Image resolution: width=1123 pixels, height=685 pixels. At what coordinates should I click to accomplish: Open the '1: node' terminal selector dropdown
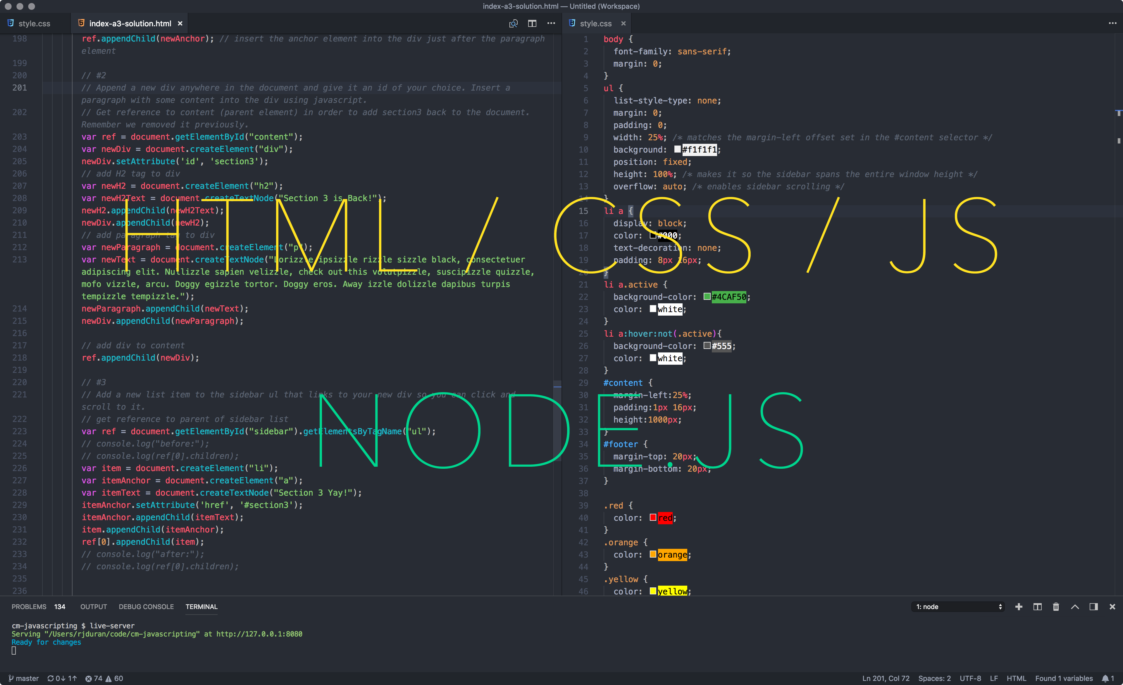[958, 607]
